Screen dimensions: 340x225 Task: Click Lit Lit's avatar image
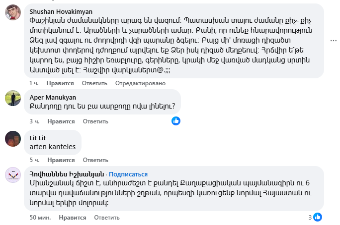coord(13,138)
